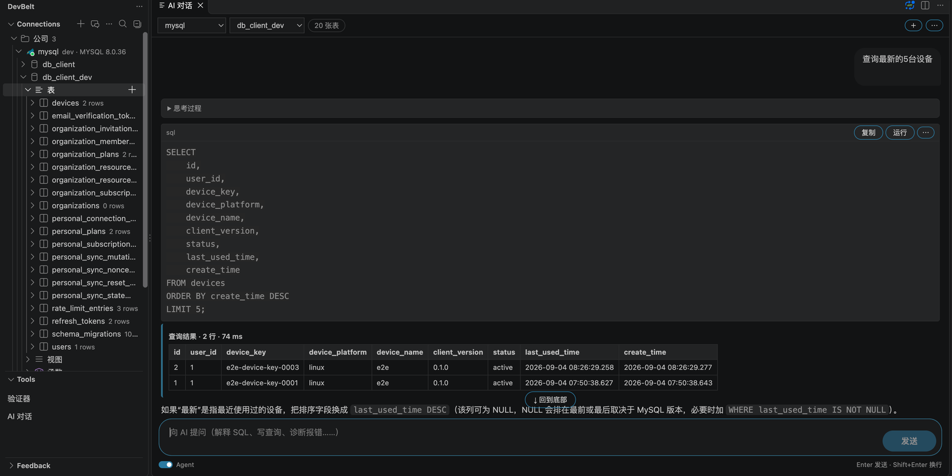Open more actions next to Connections search
The height and width of the screenshot is (476, 952).
coord(109,24)
